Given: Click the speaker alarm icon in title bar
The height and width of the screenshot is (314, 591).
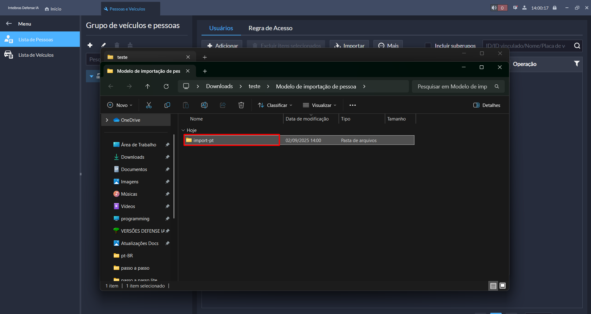Looking at the screenshot, I should tap(494, 8).
